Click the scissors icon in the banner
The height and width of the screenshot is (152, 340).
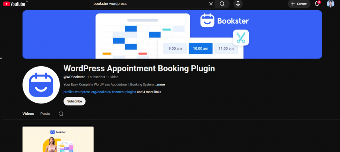coord(241,38)
